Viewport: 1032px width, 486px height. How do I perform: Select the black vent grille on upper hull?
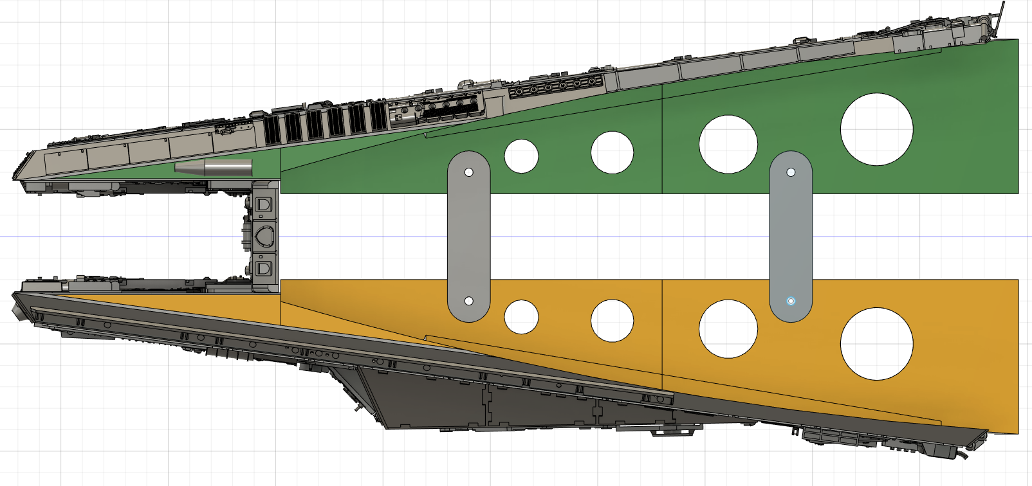(325, 123)
